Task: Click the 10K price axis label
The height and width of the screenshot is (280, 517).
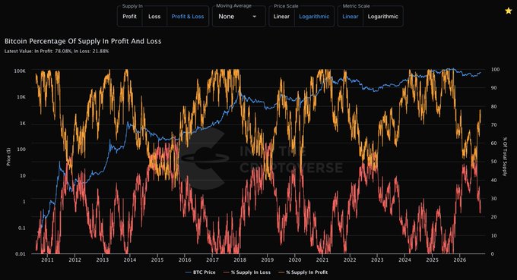Action: tap(21, 97)
